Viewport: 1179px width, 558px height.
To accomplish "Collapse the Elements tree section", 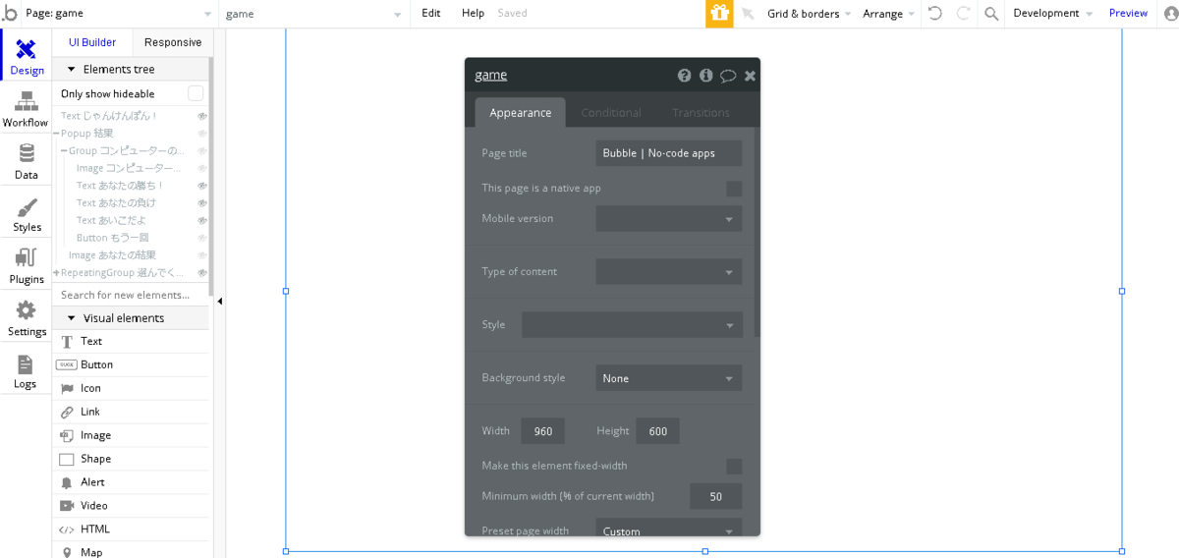I will click(72, 70).
